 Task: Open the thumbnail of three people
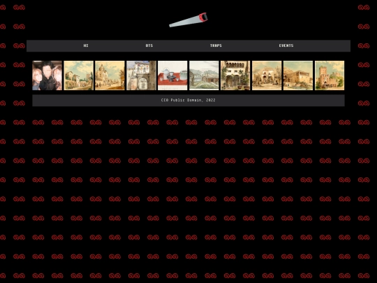pyautogui.click(x=47, y=75)
